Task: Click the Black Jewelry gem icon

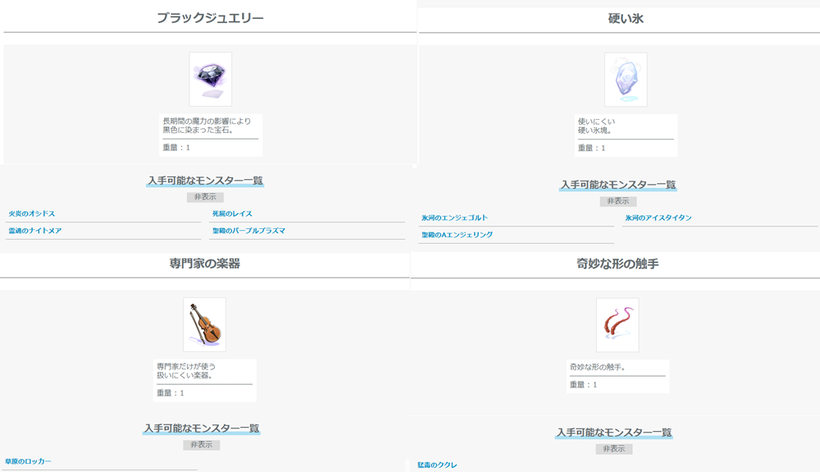Action: tap(210, 79)
